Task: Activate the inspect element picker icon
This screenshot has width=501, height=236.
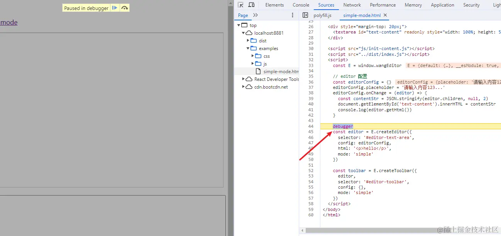Action: click(x=240, y=5)
